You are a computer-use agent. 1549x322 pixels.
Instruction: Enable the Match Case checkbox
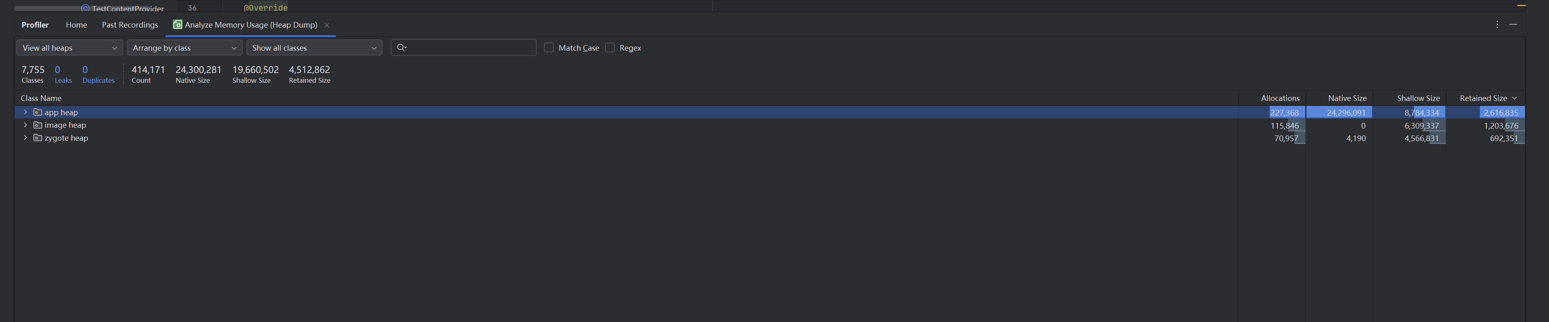[x=549, y=47]
